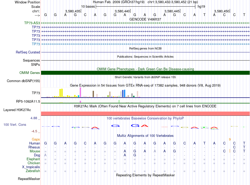Open the RefSeq genes from NCBI title
250x185 pixels.
(x=145, y=48)
